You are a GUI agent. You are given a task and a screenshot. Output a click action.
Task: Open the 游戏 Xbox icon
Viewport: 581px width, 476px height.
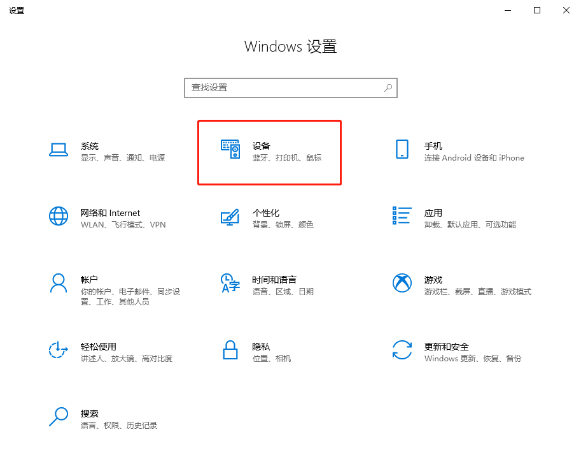pyautogui.click(x=402, y=283)
